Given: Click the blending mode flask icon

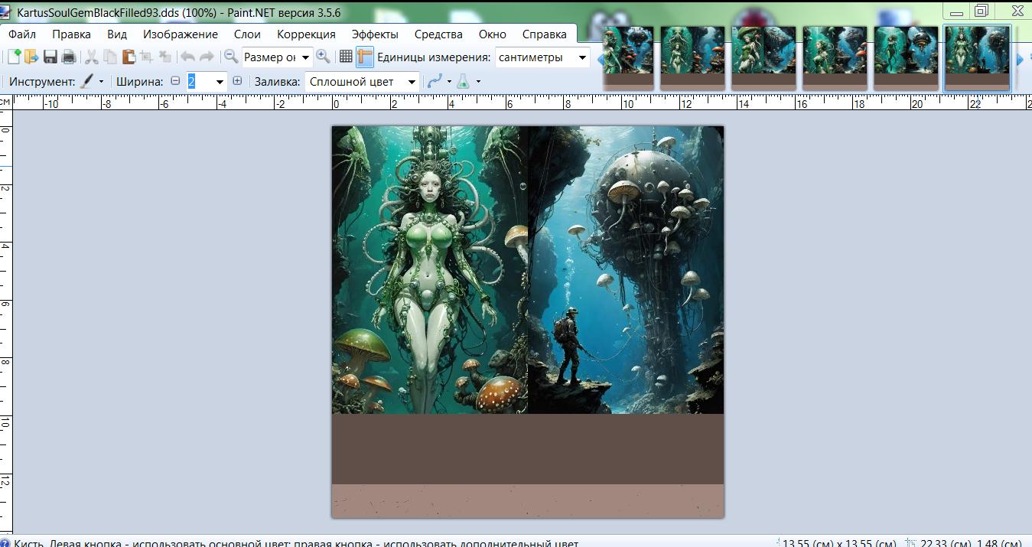Looking at the screenshot, I should tap(463, 82).
